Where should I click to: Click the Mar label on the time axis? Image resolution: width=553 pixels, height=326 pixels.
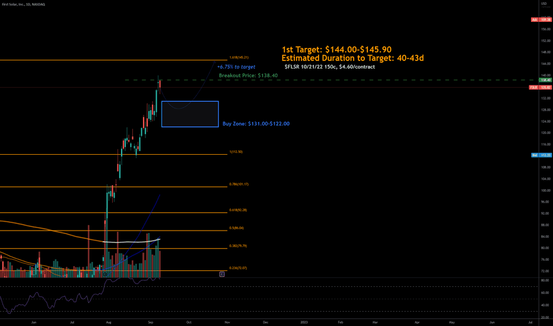pyautogui.click(x=375, y=322)
